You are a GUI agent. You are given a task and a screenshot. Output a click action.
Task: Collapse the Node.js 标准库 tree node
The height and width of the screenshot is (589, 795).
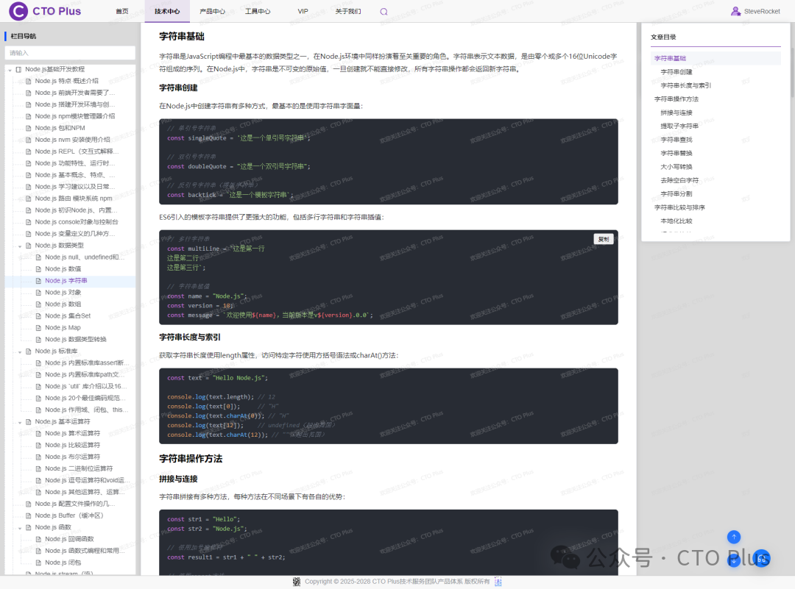tap(21, 351)
